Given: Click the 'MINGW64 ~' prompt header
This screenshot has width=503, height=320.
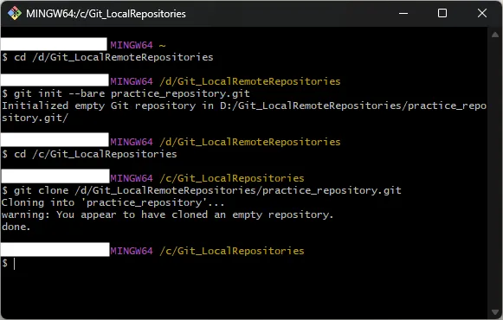Looking at the screenshot, I should pyautogui.click(x=138, y=45).
